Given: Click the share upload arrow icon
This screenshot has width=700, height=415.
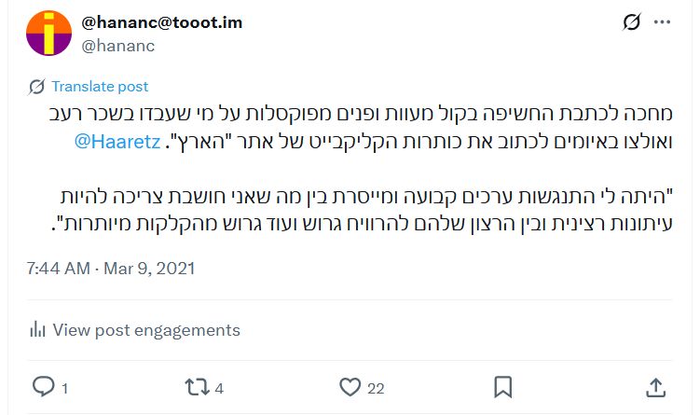Looking at the screenshot, I should [x=655, y=386].
